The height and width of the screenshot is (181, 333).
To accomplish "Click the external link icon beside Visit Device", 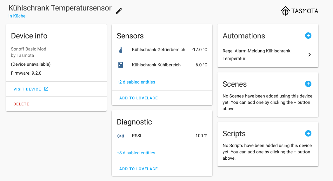I will coord(46,89).
